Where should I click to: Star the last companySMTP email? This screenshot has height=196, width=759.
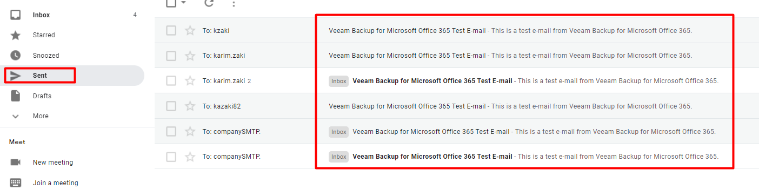[190, 157]
